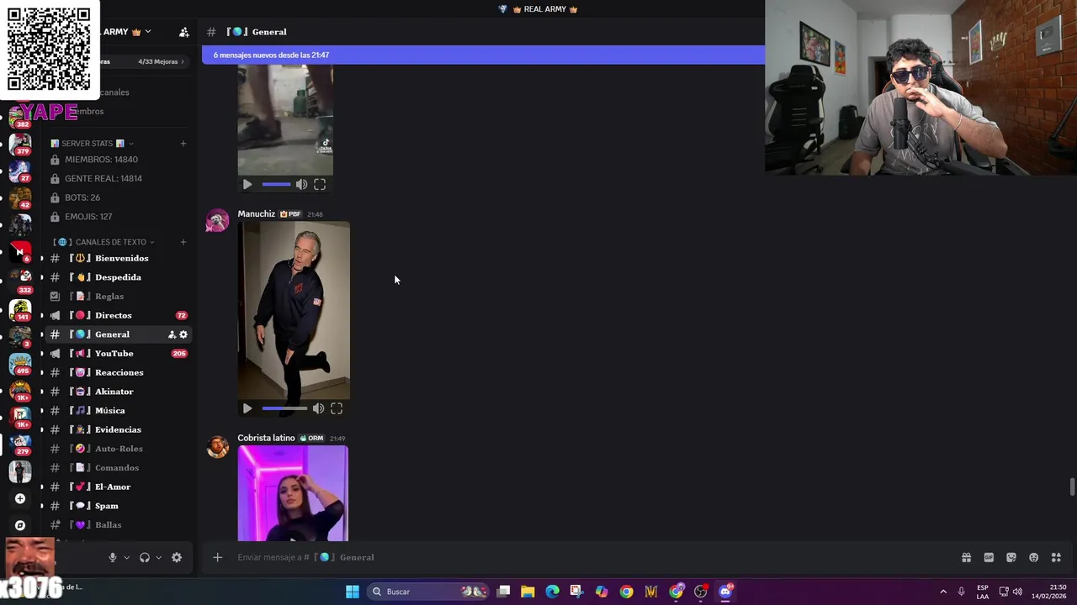Open the Reglas channel

116,296
